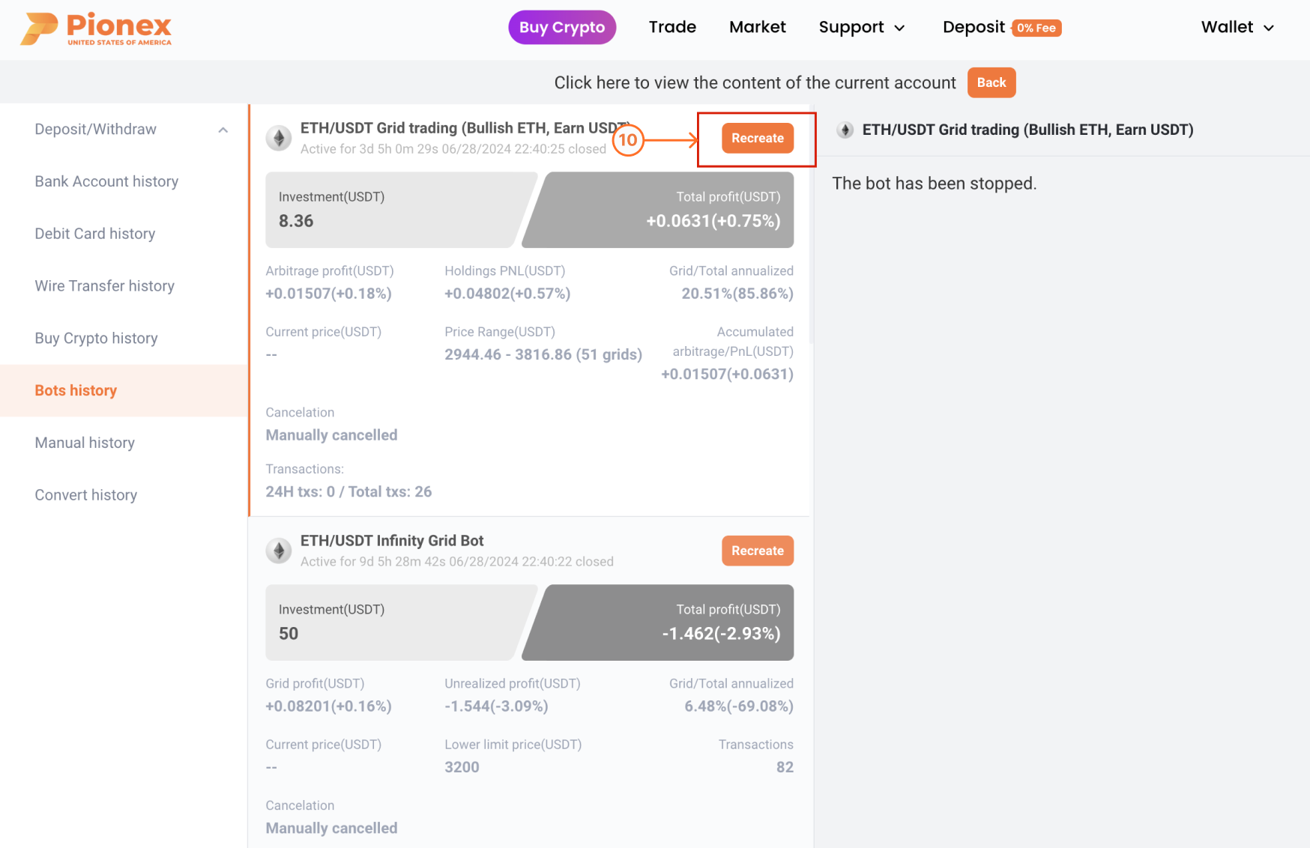Open the Market menu
The height and width of the screenshot is (848, 1310).
click(757, 27)
